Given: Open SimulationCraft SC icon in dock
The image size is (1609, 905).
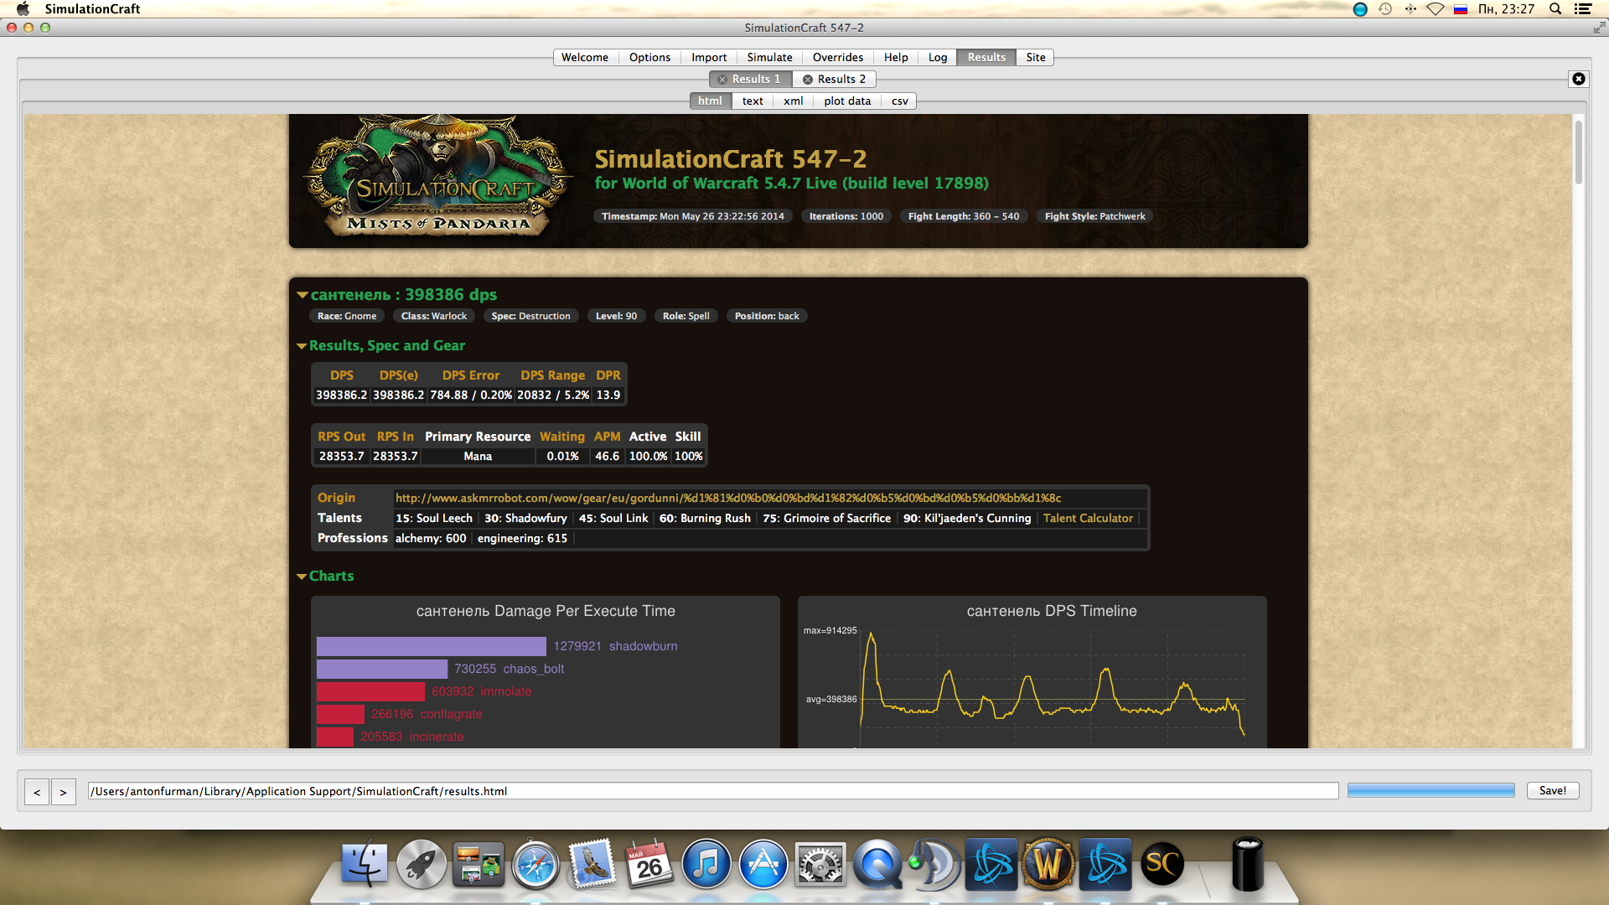Looking at the screenshot, I should [1162, 864].
